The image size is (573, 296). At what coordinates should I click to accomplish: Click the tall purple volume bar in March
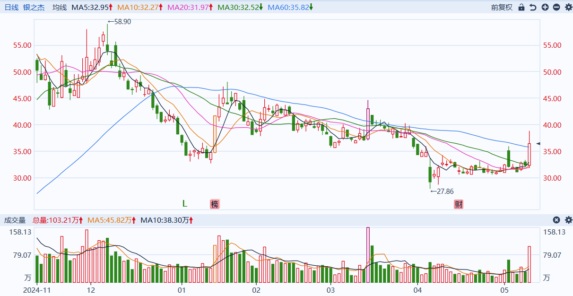(x=368, y=255)
